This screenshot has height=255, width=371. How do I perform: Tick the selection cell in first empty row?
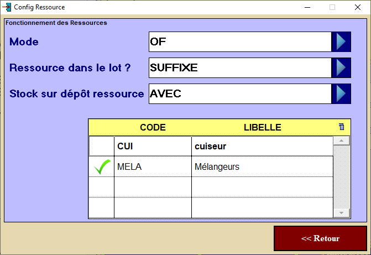pos(102,187)
